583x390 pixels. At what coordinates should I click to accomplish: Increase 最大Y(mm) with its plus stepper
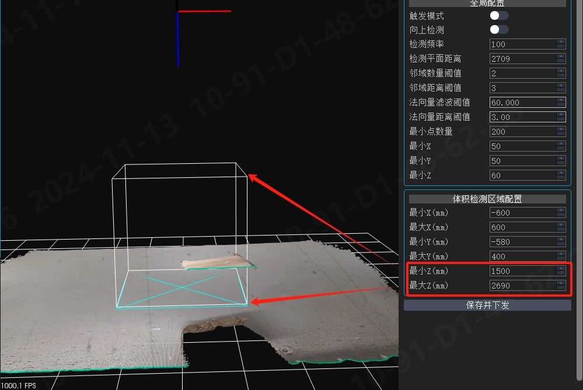tap(561, 254)
